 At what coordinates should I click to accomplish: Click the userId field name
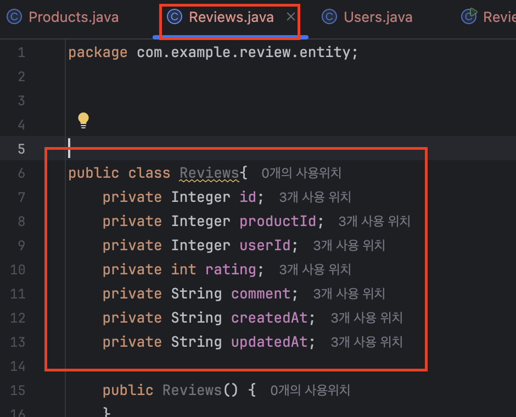point(265,246)
